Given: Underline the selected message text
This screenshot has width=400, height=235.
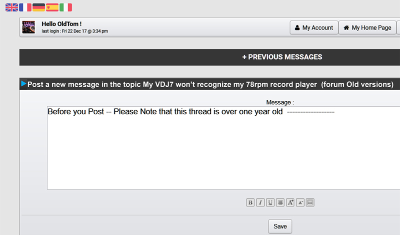Looking at the screenshot, I should [270, 202].
